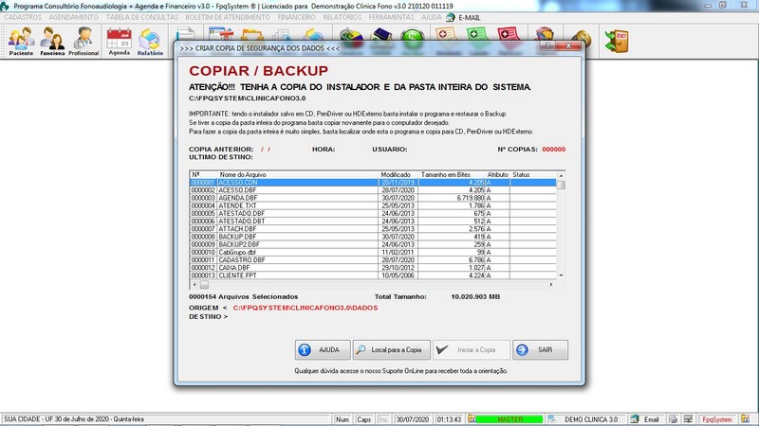Click the blue info icon on AJUDA button

point(305,349)
